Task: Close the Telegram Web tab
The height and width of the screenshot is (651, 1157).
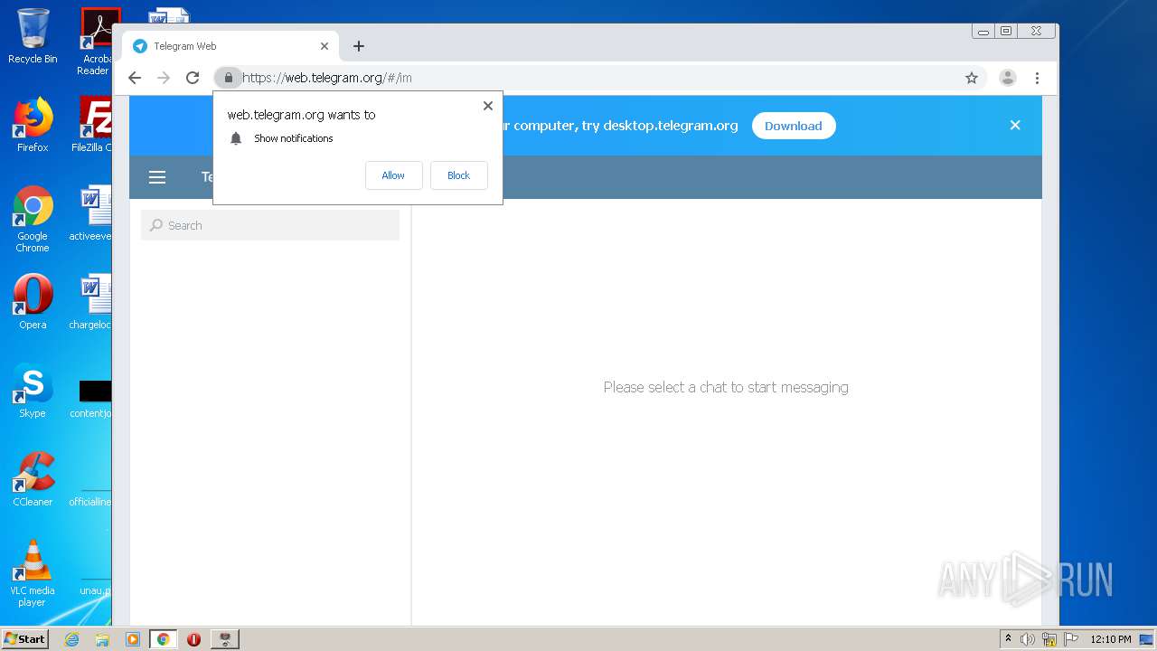Action: [x=325, y=46]
